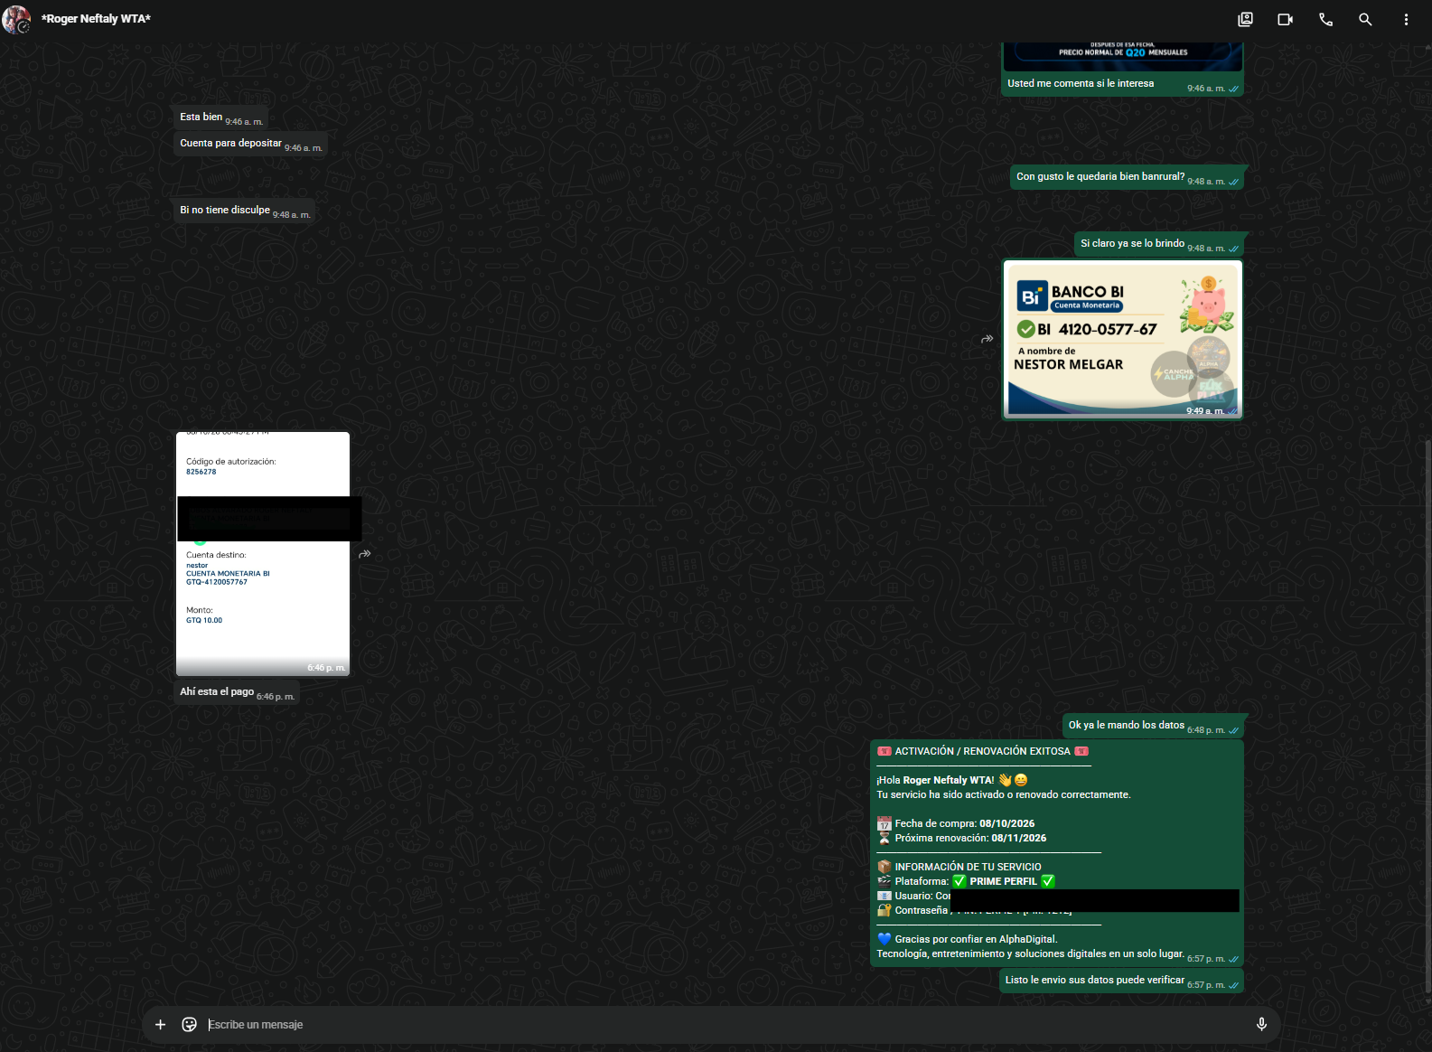The image size is (1432, 1052).
Task: Open the Banco BI account image
Action: coord(1122,340)
